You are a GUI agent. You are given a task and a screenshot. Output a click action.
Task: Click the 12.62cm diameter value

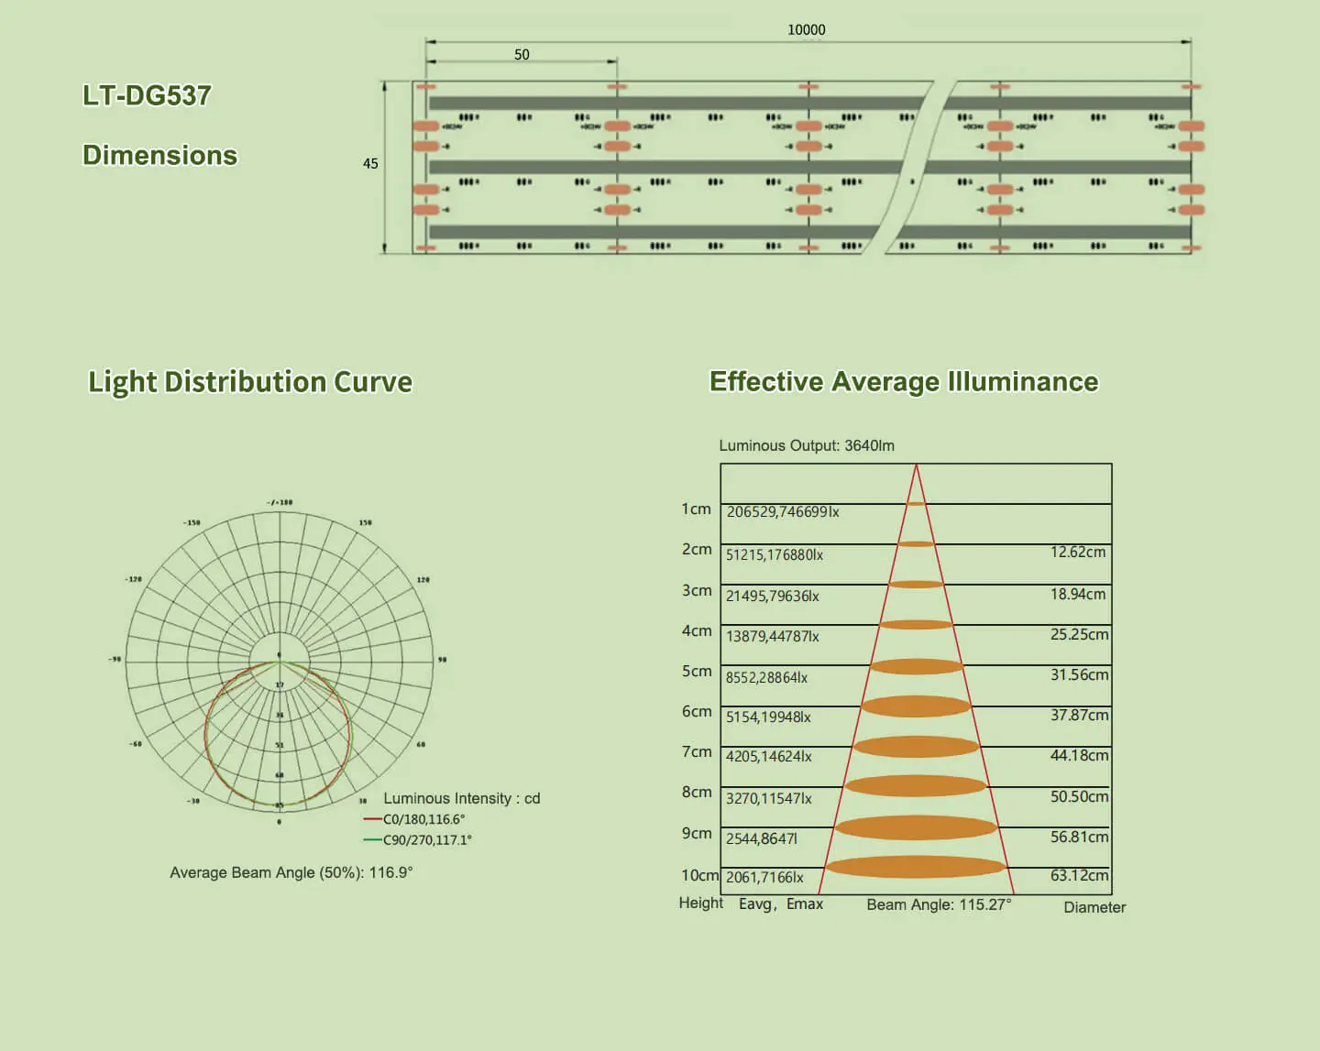1078,552
